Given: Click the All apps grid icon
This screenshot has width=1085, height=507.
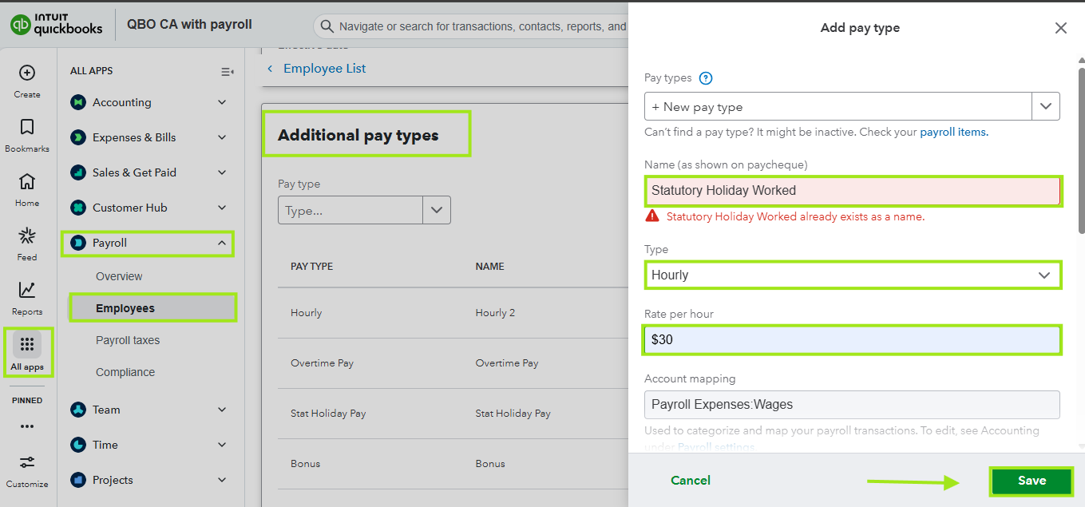Looking at the screenshot, I should click(x=27, y=345).
